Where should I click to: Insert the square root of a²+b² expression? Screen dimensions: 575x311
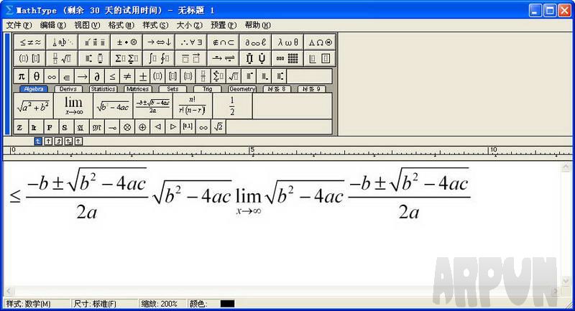33,106
